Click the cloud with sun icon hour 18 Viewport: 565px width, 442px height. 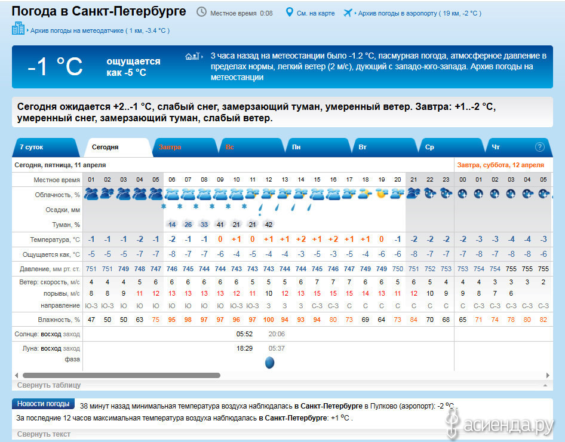pos(365,194)
